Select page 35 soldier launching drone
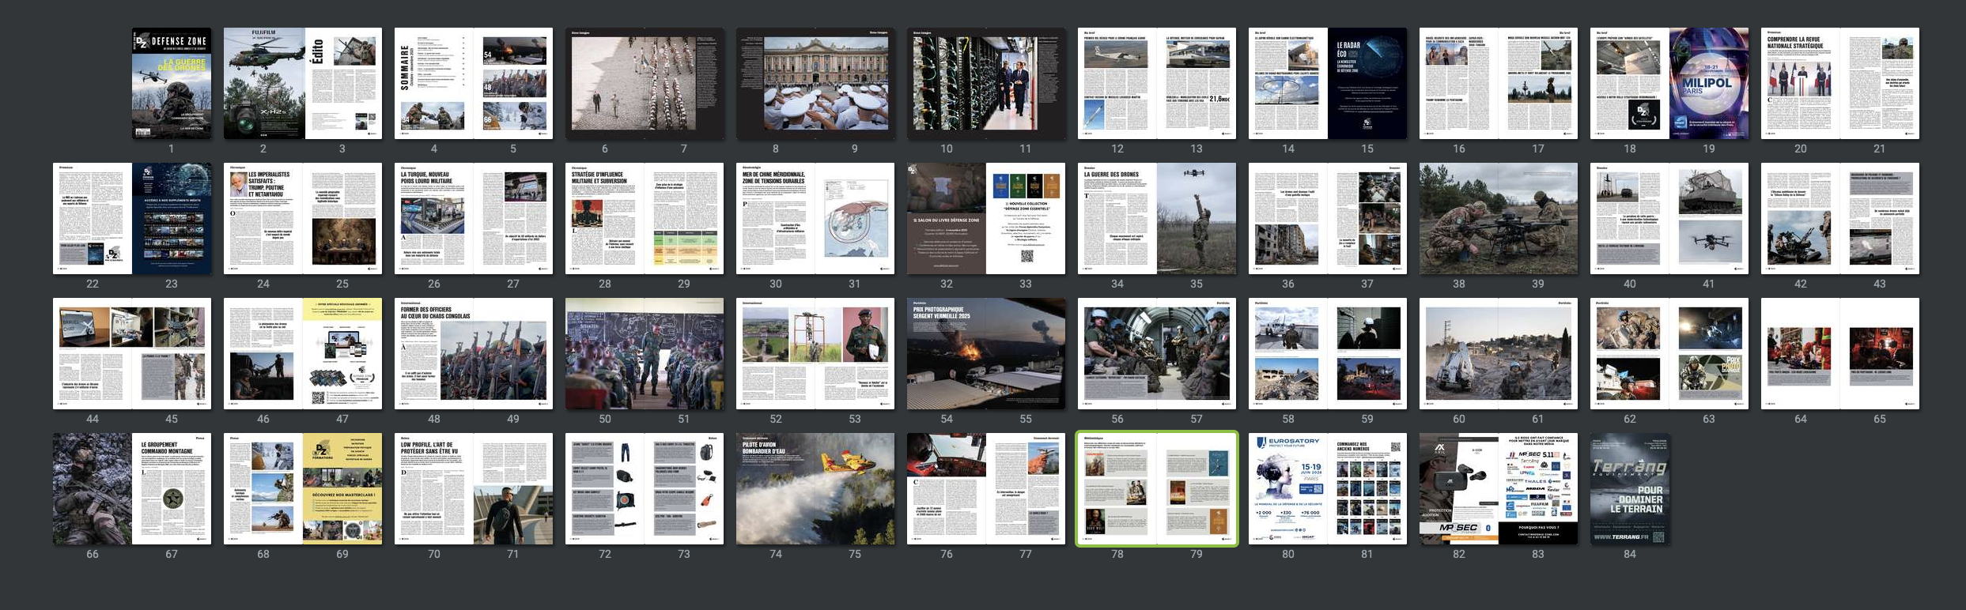 (1197, 219)
